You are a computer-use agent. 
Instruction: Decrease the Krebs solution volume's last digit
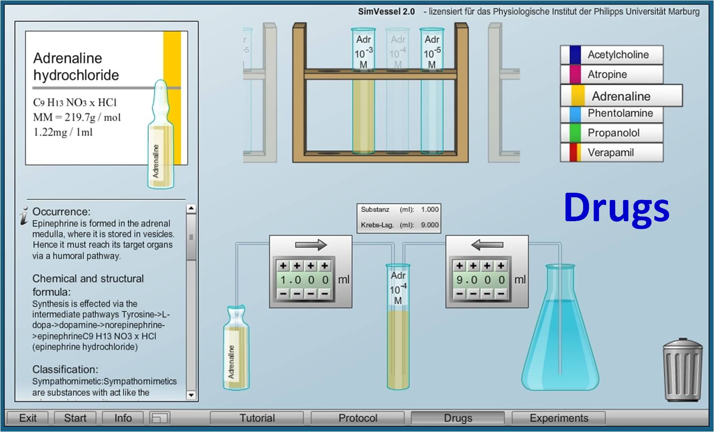pyautogui.click(x=501, y=294)
